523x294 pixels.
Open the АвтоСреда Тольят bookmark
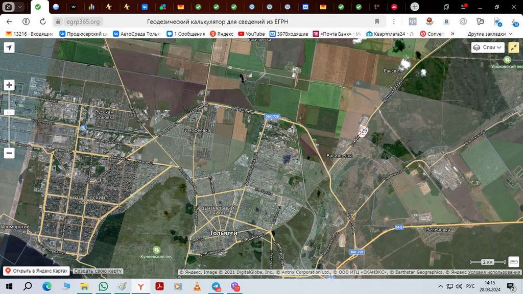point(137,34)
